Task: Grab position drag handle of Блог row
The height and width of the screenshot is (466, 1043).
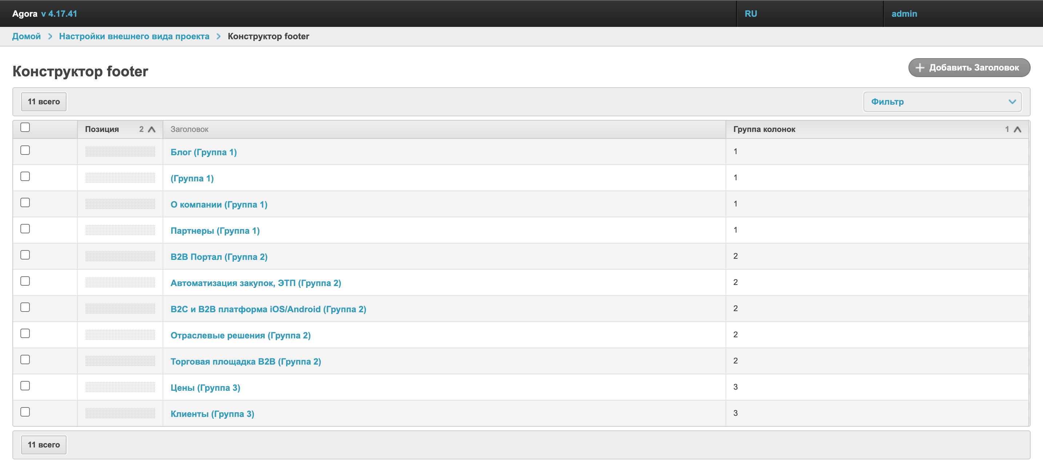Action: tap(120, 152)
